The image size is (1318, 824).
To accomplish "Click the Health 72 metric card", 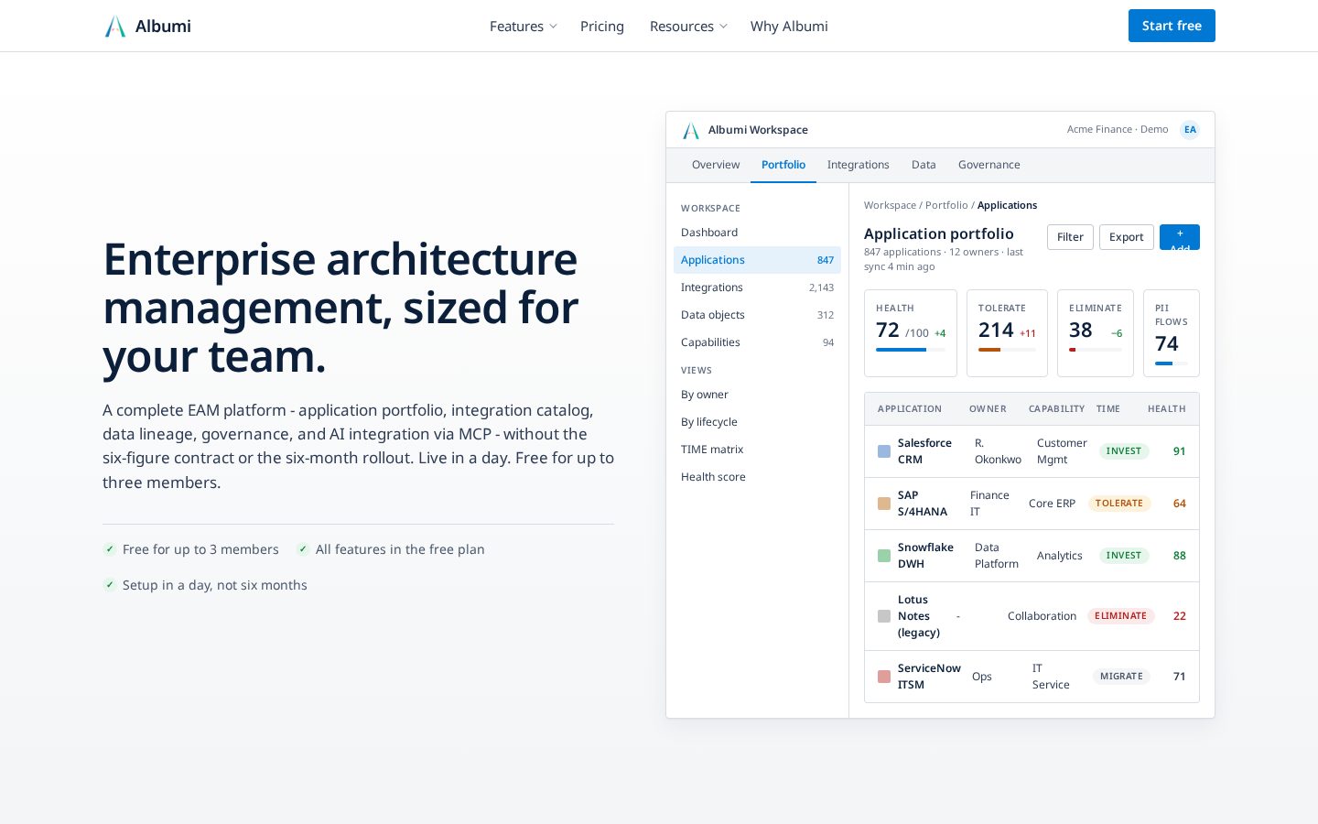I will (911, 333).
